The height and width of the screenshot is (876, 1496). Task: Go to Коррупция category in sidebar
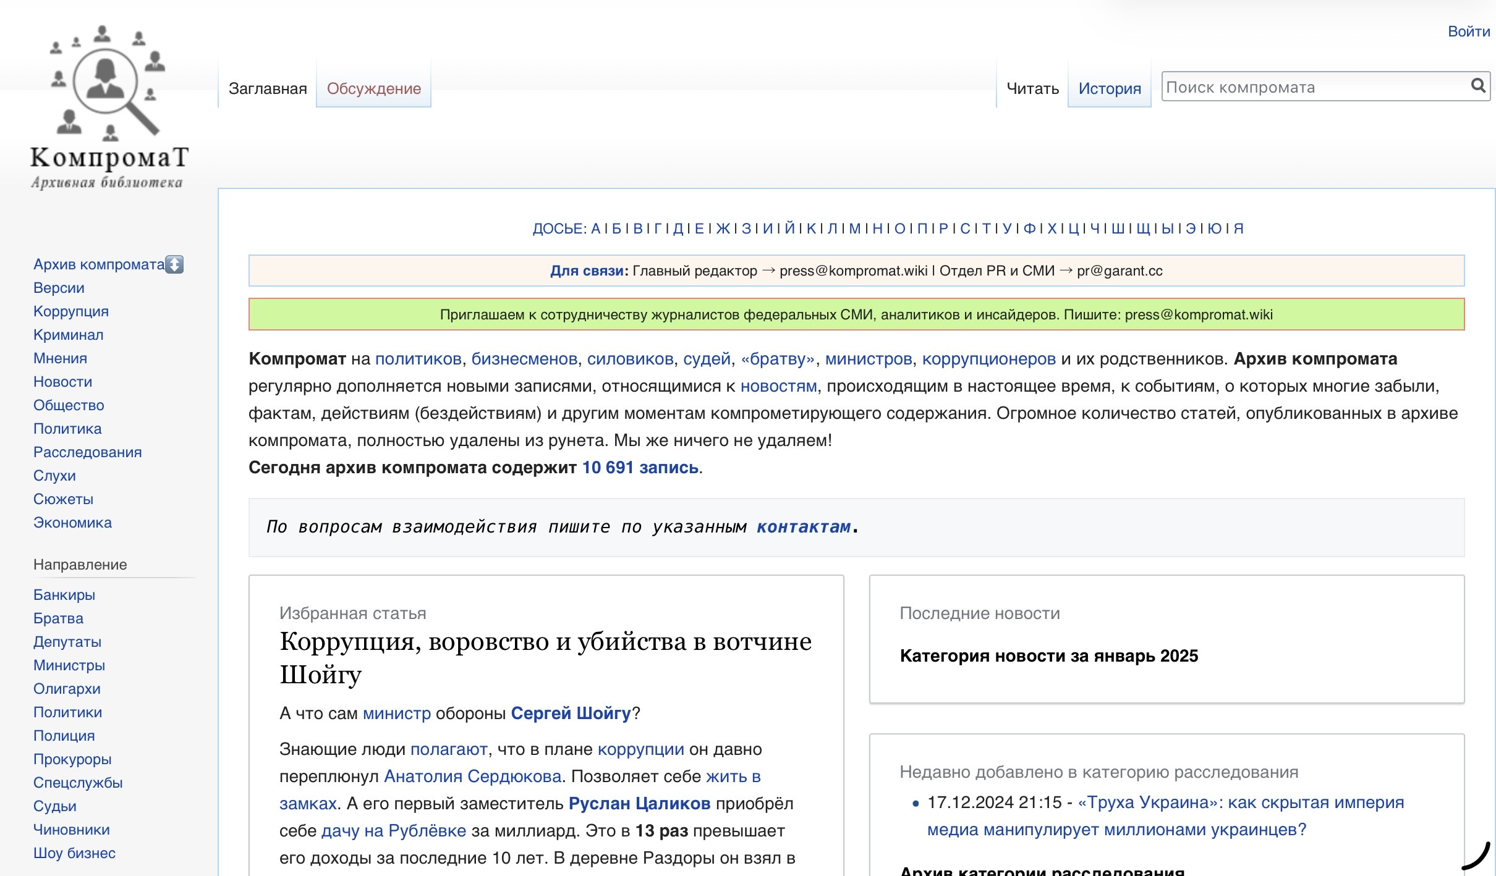(x=71, y=311)
